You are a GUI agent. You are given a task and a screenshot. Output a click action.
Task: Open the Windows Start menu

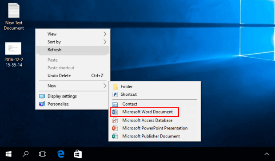pyautogui.click(x=8, y=154)
